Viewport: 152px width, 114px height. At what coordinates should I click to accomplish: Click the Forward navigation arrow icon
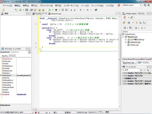point(88,10)
